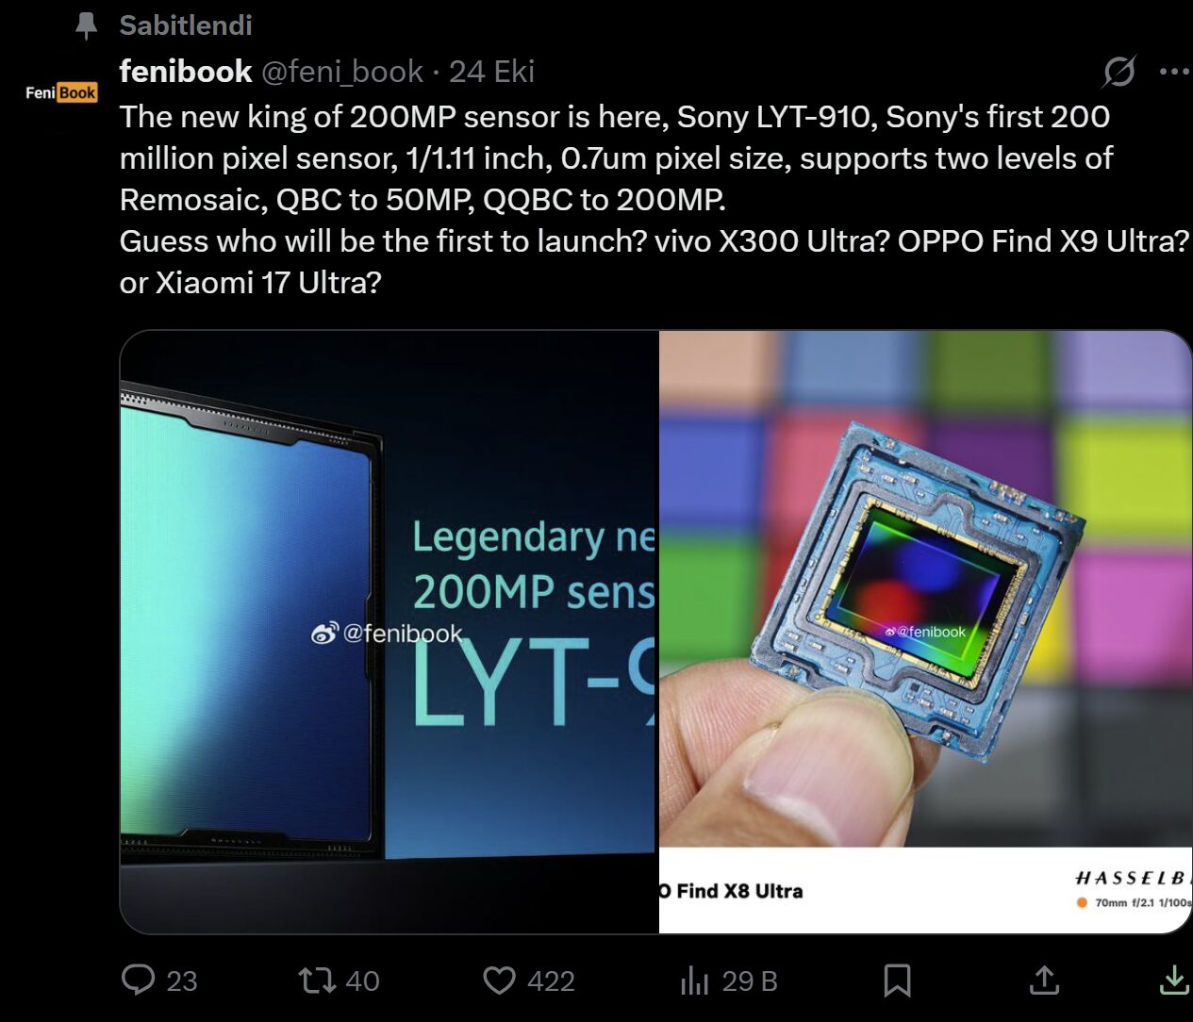1193x1022 pixels.
Task: Expand tweet options from the ellipsis
Action: [x=1175, y=71]
